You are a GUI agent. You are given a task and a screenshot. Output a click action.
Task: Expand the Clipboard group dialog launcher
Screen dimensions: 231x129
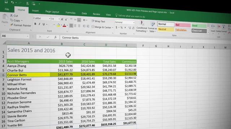[31, 30]
